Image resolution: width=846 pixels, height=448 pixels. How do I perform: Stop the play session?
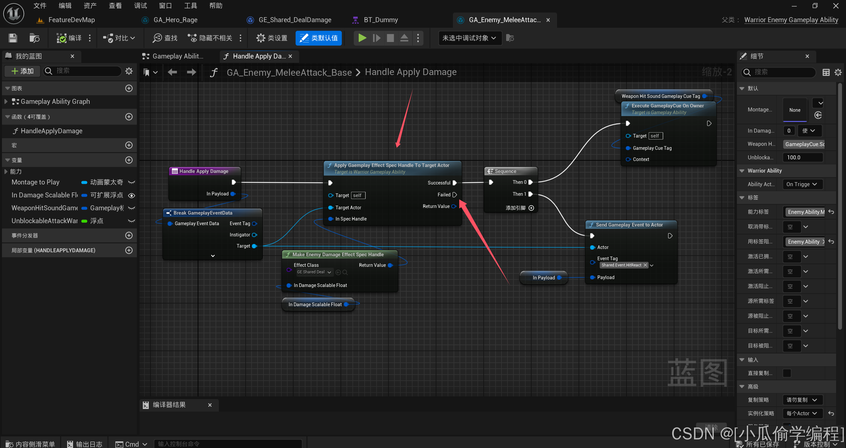pos(390,38)
